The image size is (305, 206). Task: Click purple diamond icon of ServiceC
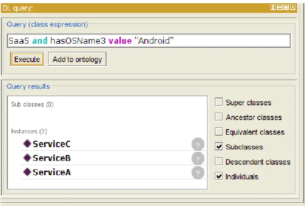pyautogui.click(x=27, y=143)
